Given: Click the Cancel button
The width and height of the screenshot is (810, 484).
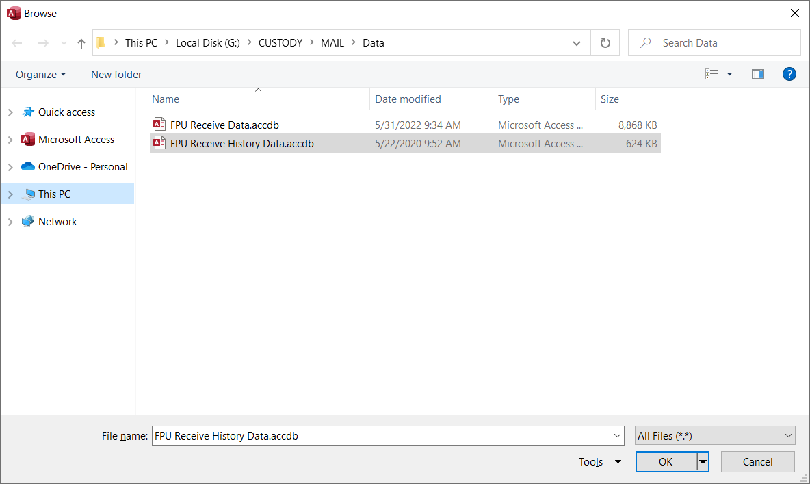Looking at the screenshot, I should coord(757,462).
